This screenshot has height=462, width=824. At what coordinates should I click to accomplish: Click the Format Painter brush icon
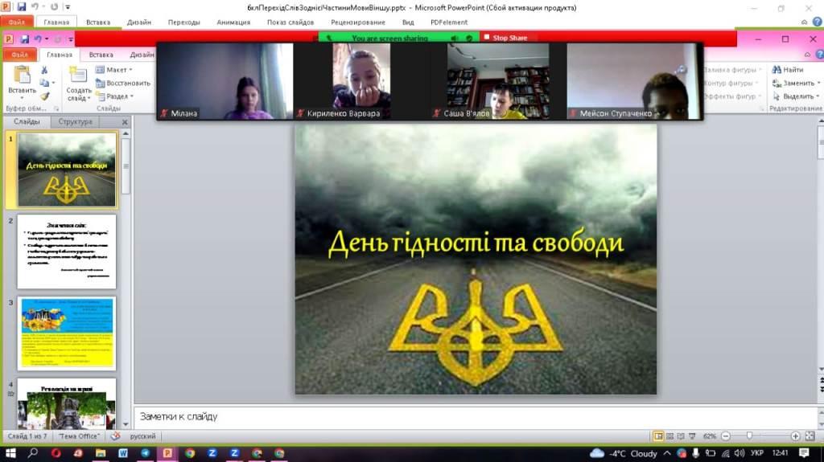44,96
